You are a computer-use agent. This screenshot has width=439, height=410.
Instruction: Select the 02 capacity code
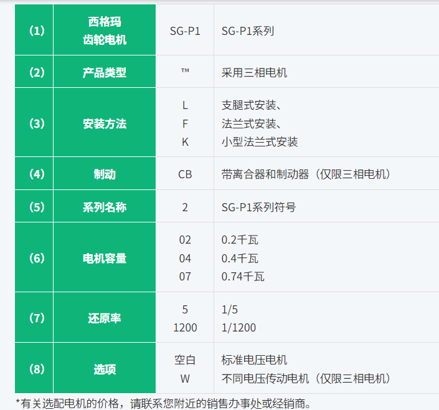coord(185,240)
